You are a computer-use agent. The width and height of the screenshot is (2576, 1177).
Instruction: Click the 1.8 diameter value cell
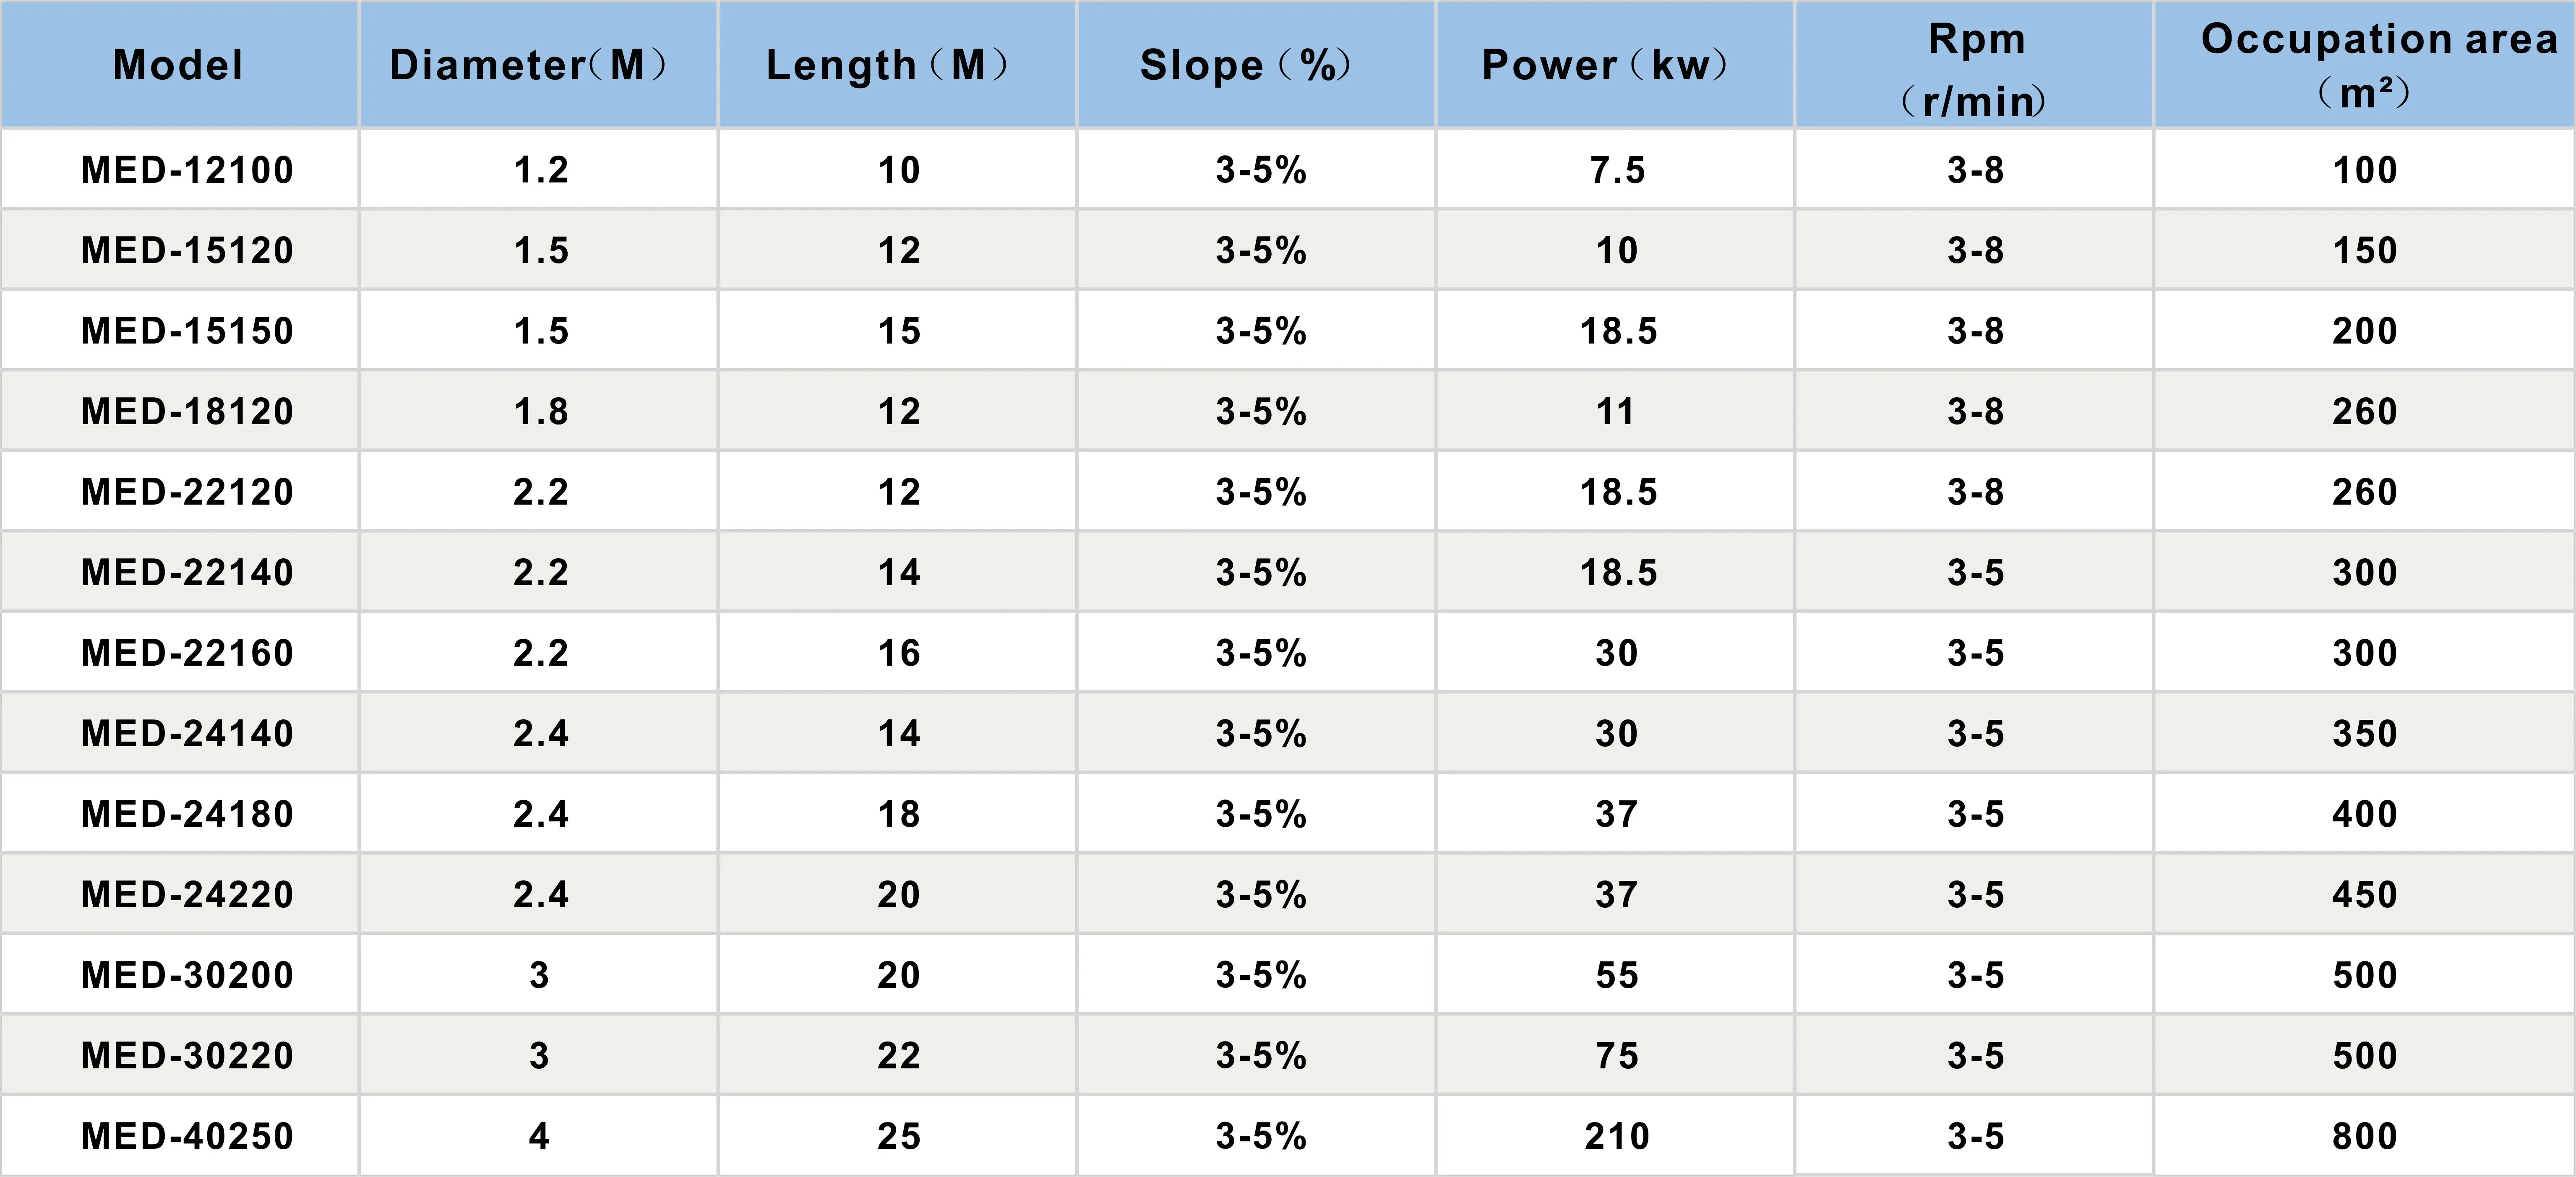pyautogui.click(x=540, y=411)
